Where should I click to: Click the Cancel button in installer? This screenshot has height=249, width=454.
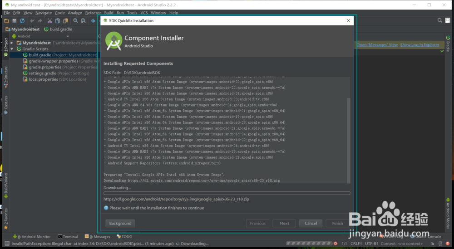pos(311,223)
